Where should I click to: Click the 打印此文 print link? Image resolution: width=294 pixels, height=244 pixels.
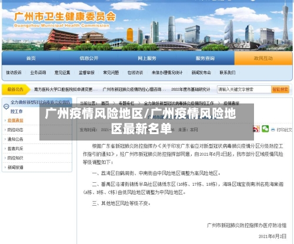tap(284, 130)
